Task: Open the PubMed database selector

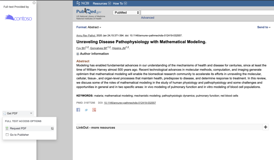Action: 127,13
